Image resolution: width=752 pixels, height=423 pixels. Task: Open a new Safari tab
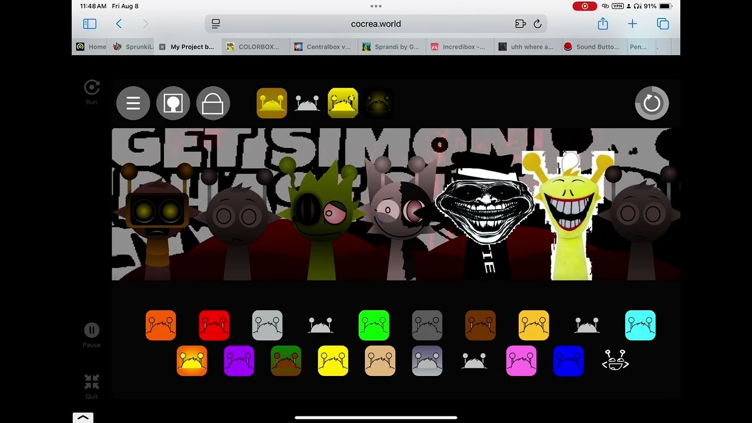632,23
